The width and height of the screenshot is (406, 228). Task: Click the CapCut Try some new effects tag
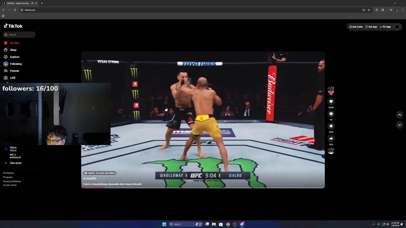(x=100, y=173)
